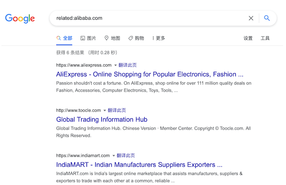Select the 全部 (All) tab
Image resolution: width=286 pixels, height=185 pixels.
coord(64,38)
